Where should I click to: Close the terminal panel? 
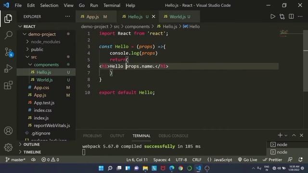302,136
